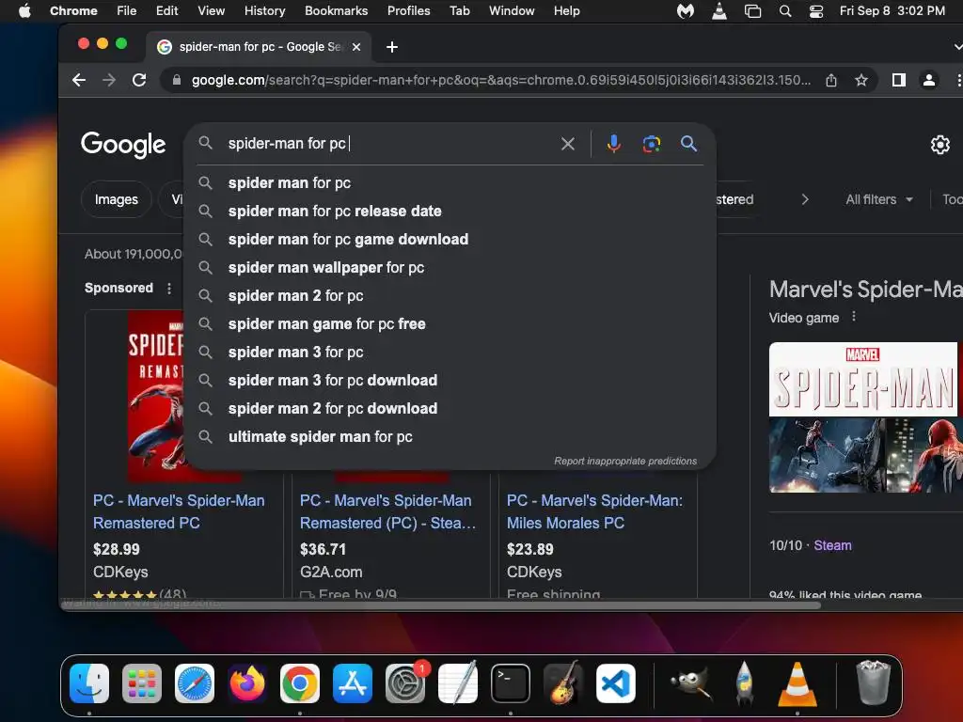Show more filter chips with arrow

coord(805,199)
